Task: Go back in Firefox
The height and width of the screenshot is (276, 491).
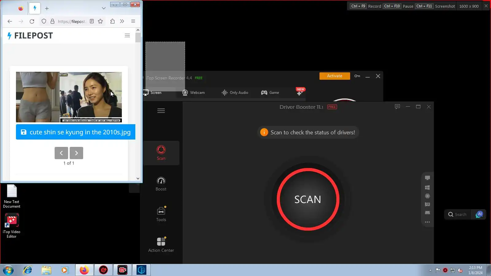Action: [10, 21]
